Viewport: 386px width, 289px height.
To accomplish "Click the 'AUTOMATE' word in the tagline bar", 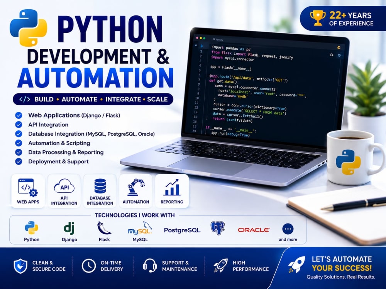I will tap(79, 99).
